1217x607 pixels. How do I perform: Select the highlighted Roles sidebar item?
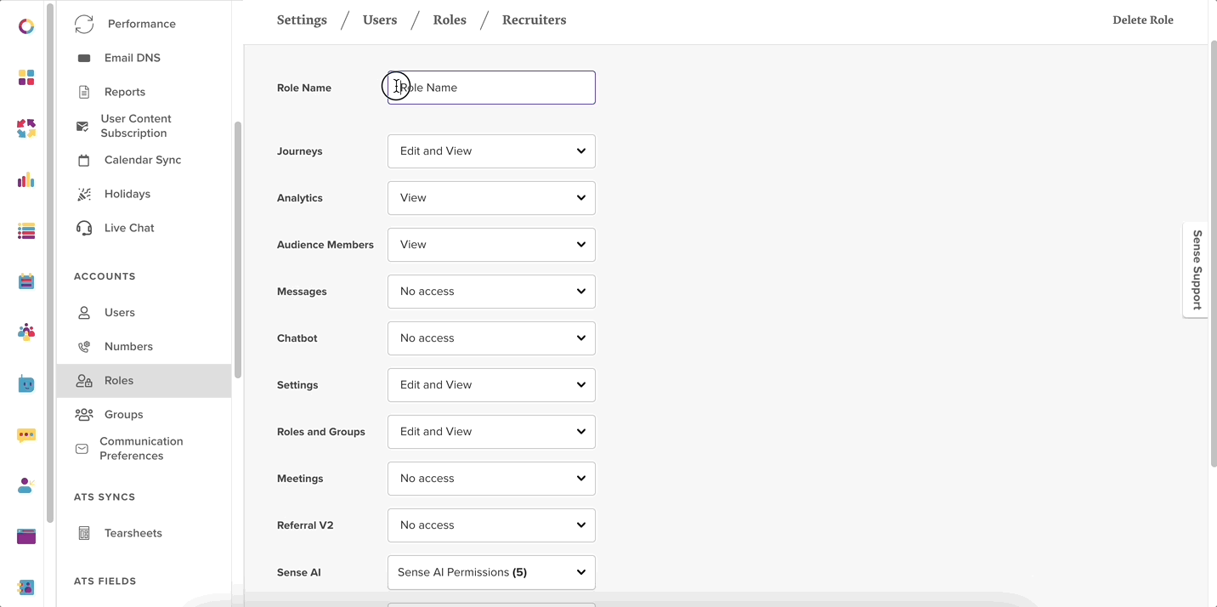click(x=144, y=381)
